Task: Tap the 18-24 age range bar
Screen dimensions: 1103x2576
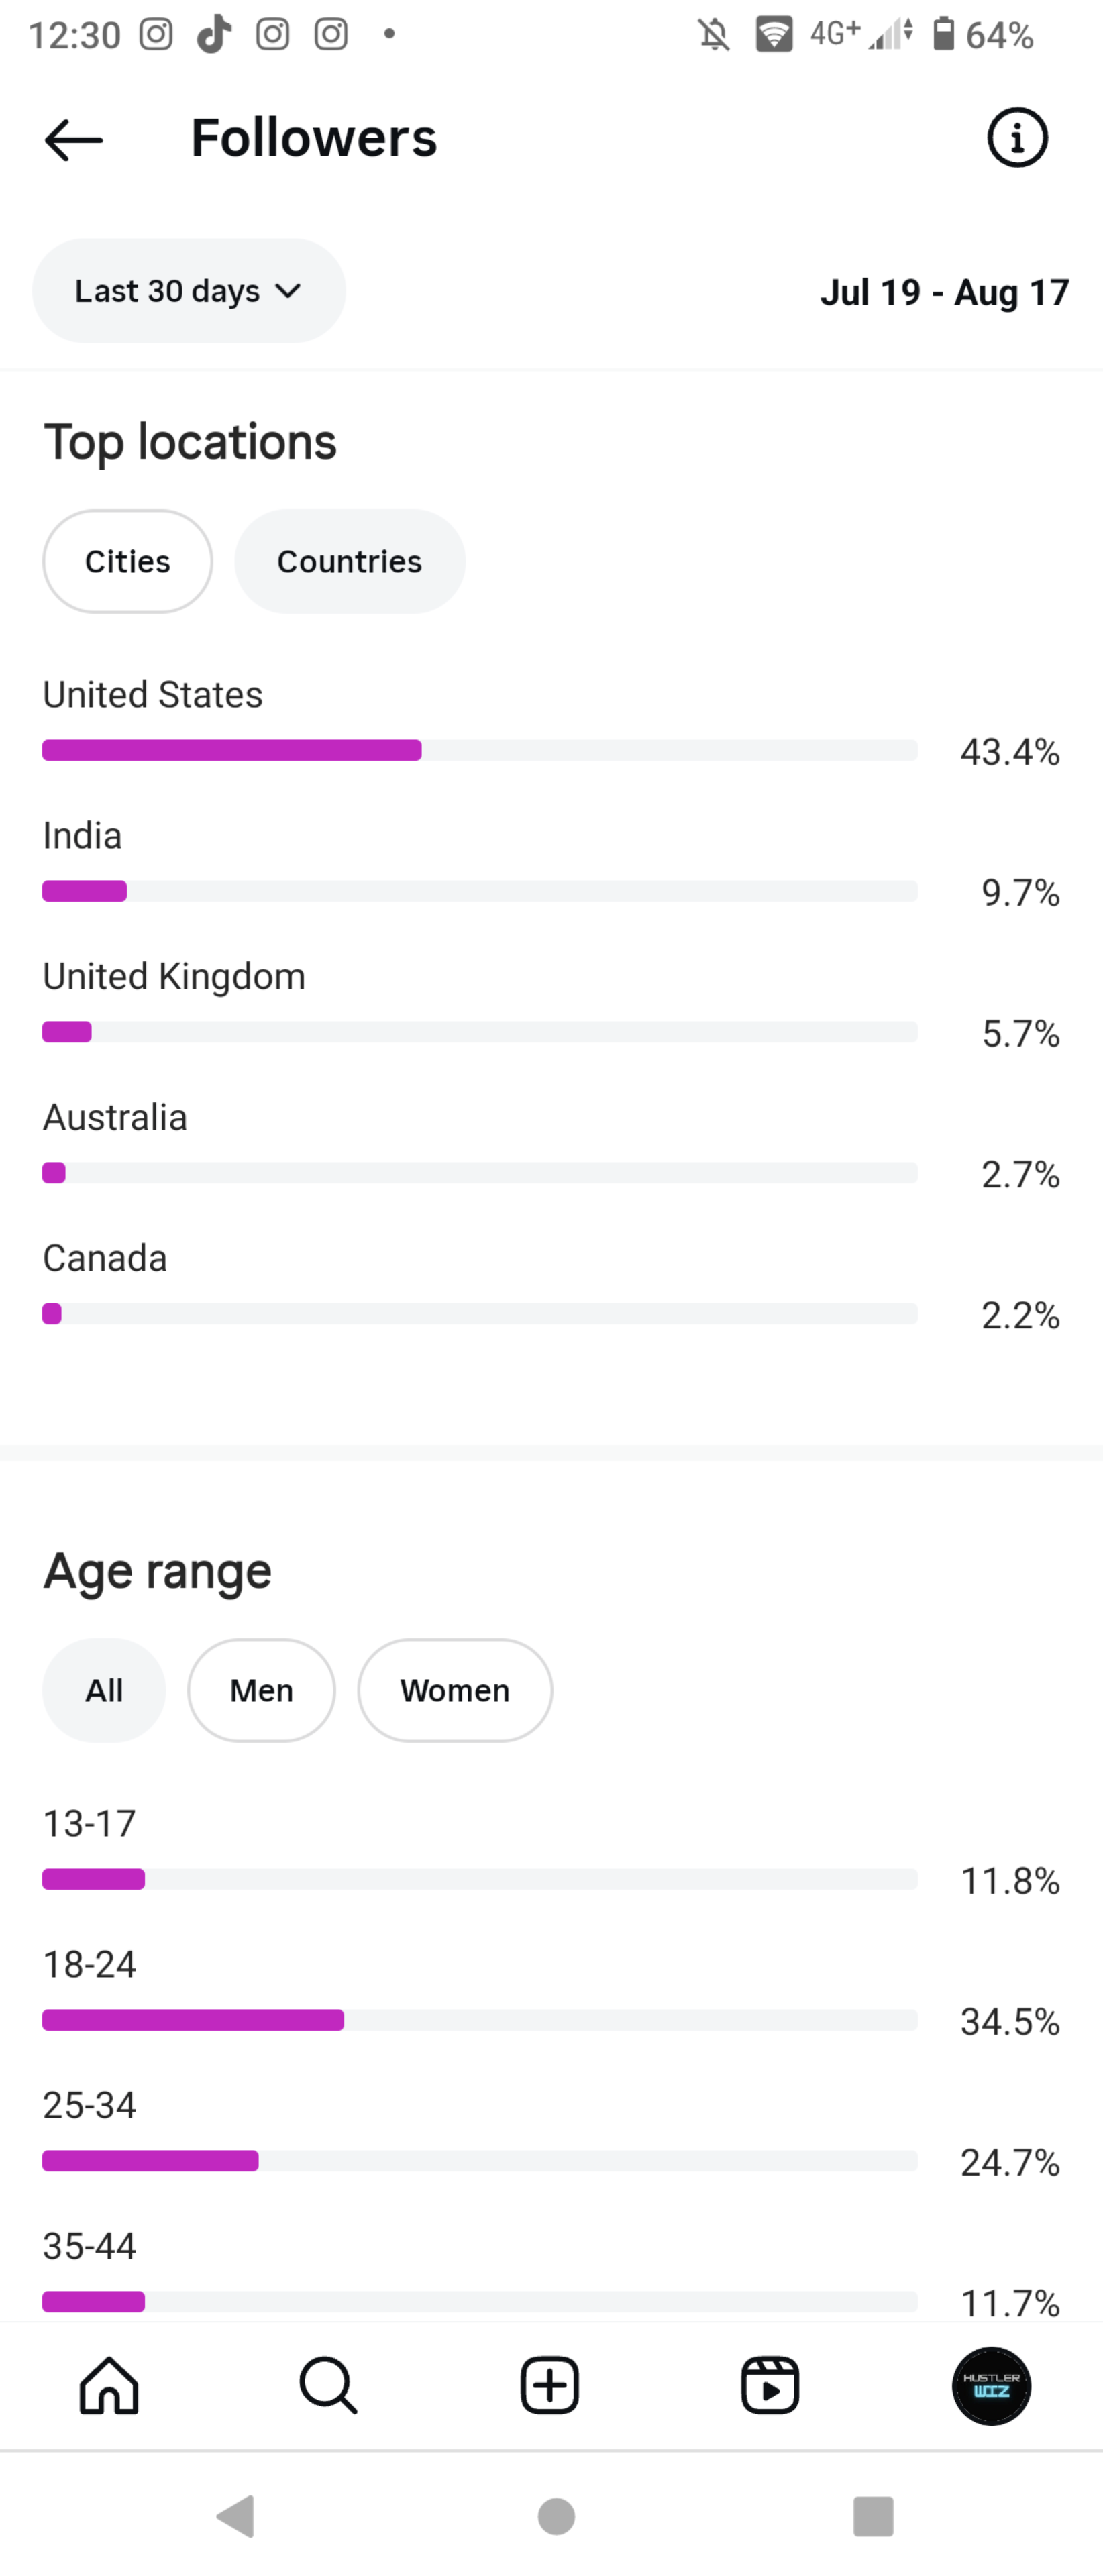Action: 480,2020
